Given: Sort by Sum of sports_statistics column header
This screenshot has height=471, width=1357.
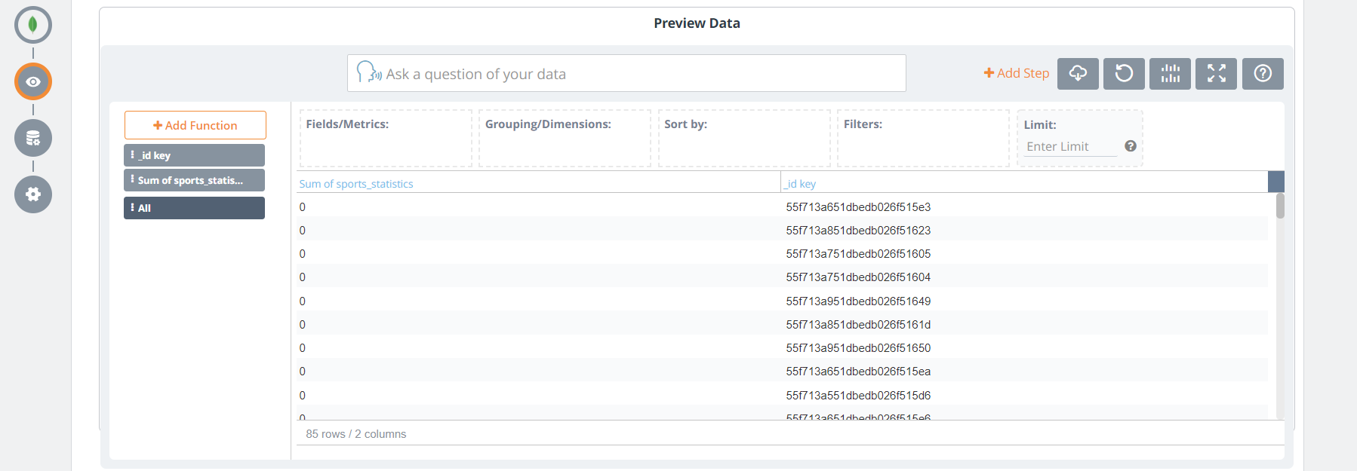Looking at the screenshot, I should (x=356, y=184).
